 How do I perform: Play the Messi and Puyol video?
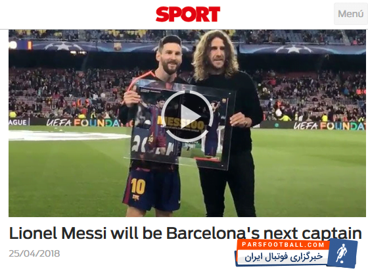tap(187, 116)
